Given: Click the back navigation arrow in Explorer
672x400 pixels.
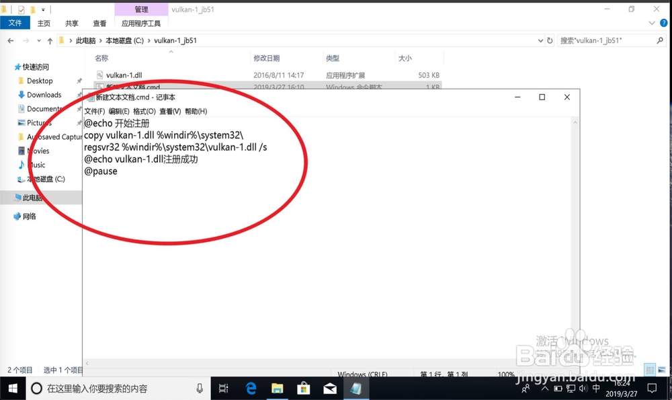Looking at the screenshot, I should (x=10, y=40).
